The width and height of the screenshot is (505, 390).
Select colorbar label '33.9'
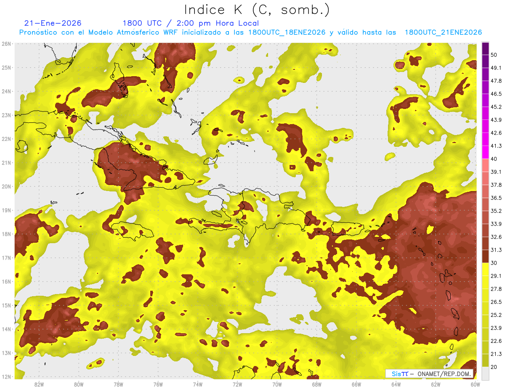496,224
